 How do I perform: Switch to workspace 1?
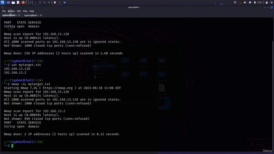(x=35, y=3)
